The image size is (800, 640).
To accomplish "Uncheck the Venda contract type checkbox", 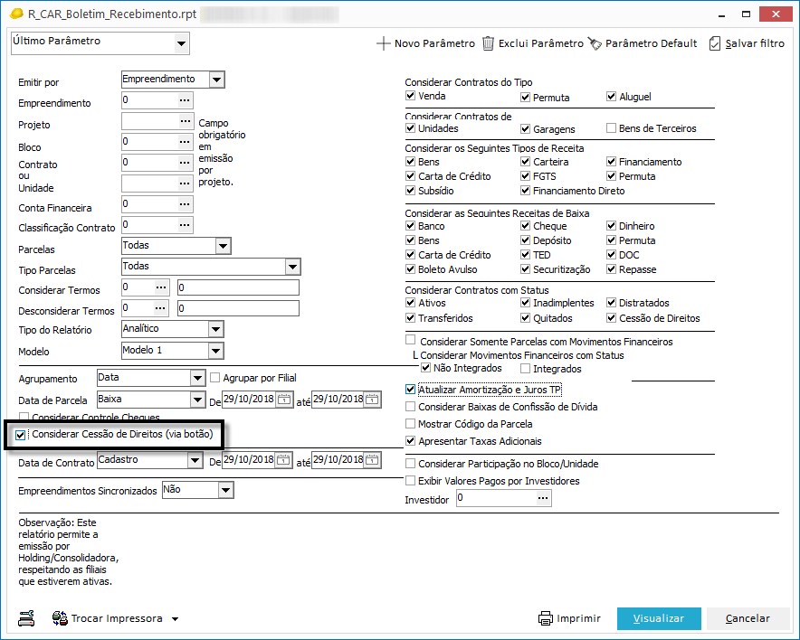I will 410,95.
